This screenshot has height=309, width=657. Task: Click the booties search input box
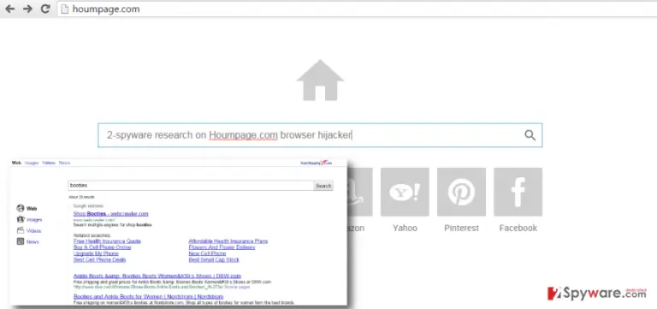pyautogui.click(x=191, y=186)
